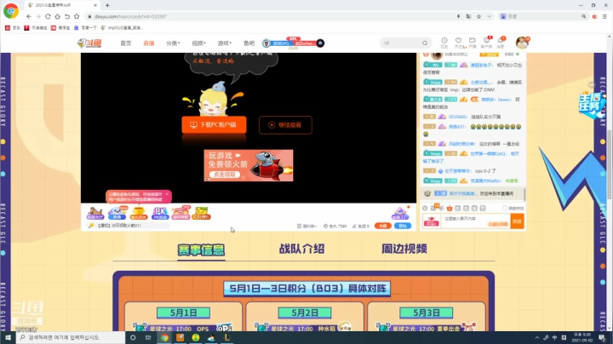
Task: Go to 首页 in navigation
Action: coord(125,43)
